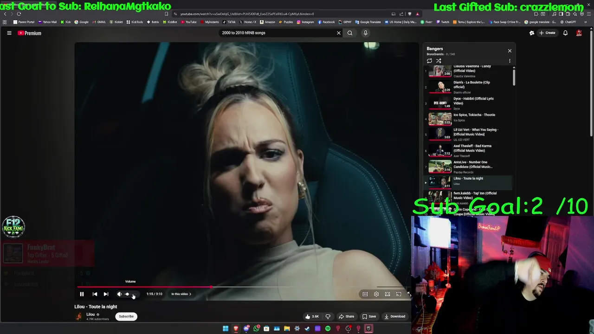Open 'Twitch' bookmark
Screen dimensions: 594x334
(443, 22)
